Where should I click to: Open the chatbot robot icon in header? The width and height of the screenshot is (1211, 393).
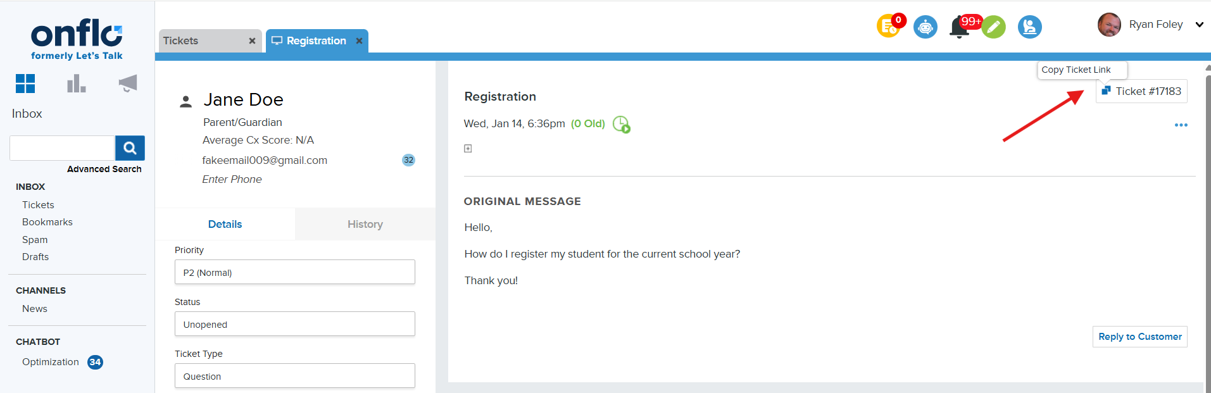(x=926, y=27)
